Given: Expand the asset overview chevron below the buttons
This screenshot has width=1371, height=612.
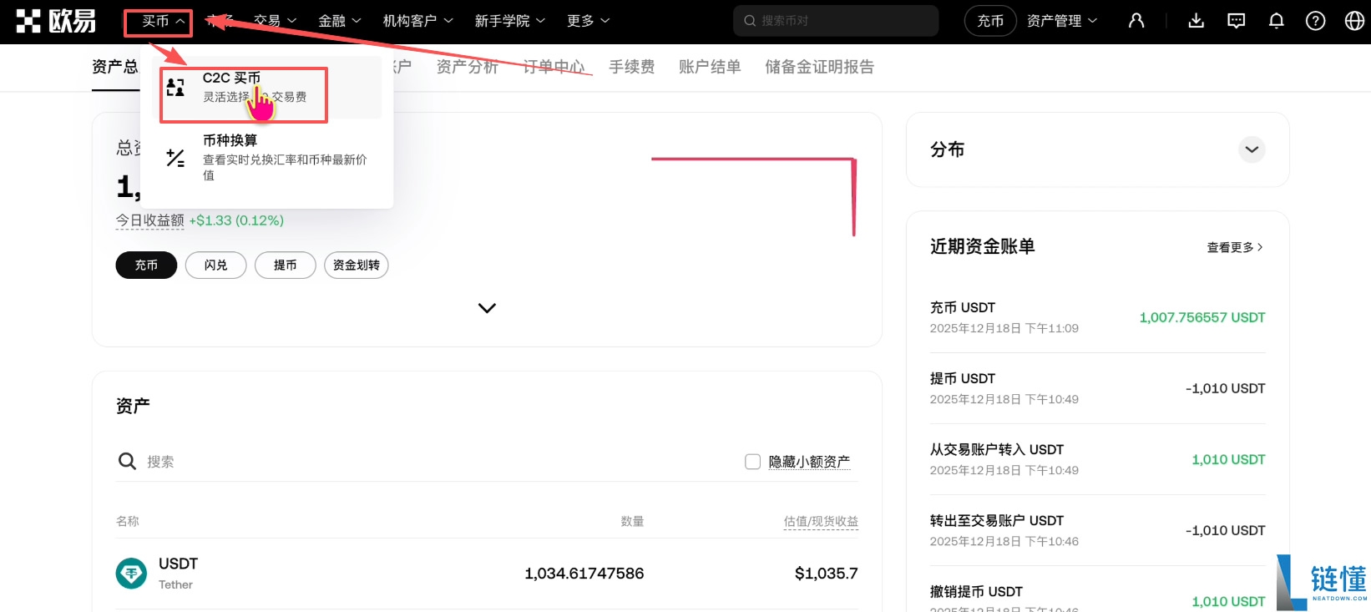Looking at the screenshot, I should coord(487,308).
